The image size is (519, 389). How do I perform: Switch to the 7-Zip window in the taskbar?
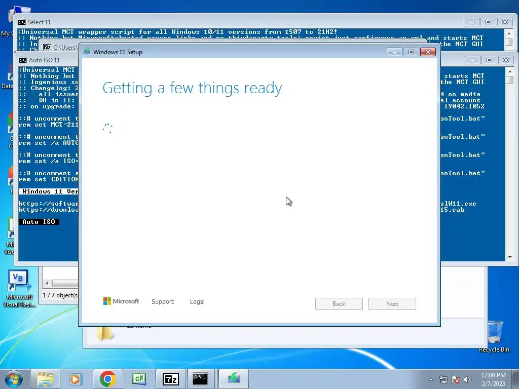(170, 379)
